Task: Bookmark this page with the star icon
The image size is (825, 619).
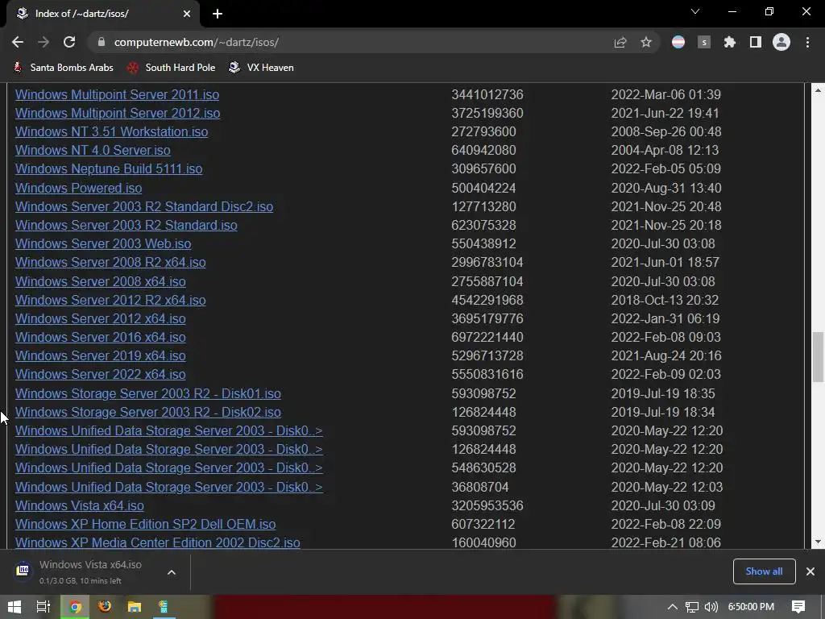Action: (646, 42)
